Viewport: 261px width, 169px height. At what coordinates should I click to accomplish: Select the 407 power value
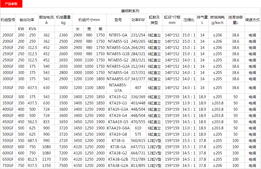138,88
